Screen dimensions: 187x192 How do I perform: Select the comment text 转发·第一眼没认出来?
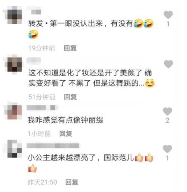[x=66, y=23]
